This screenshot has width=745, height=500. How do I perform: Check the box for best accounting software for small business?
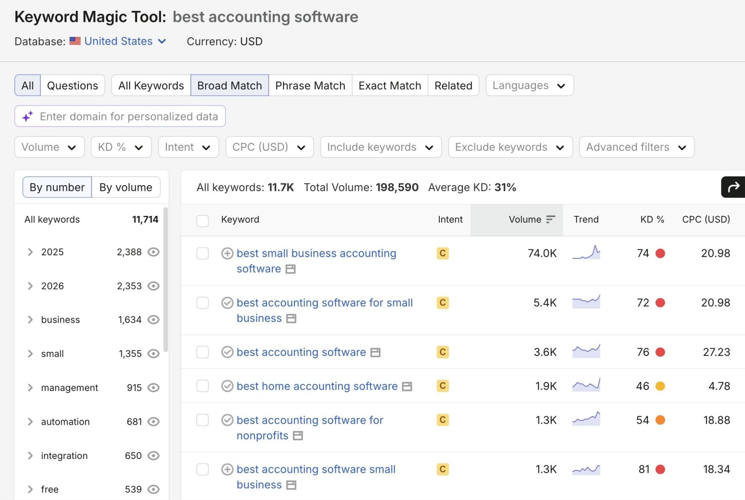(x=202, y=303)
